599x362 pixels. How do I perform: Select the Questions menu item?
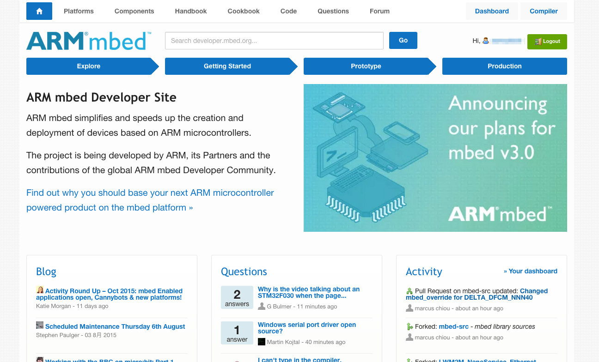(333, 11)
